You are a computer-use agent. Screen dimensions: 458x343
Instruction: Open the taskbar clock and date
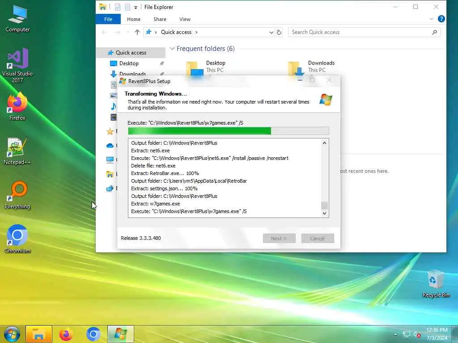click(437, 334)
